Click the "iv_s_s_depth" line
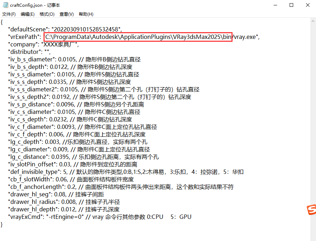 (x=70, y=82)
